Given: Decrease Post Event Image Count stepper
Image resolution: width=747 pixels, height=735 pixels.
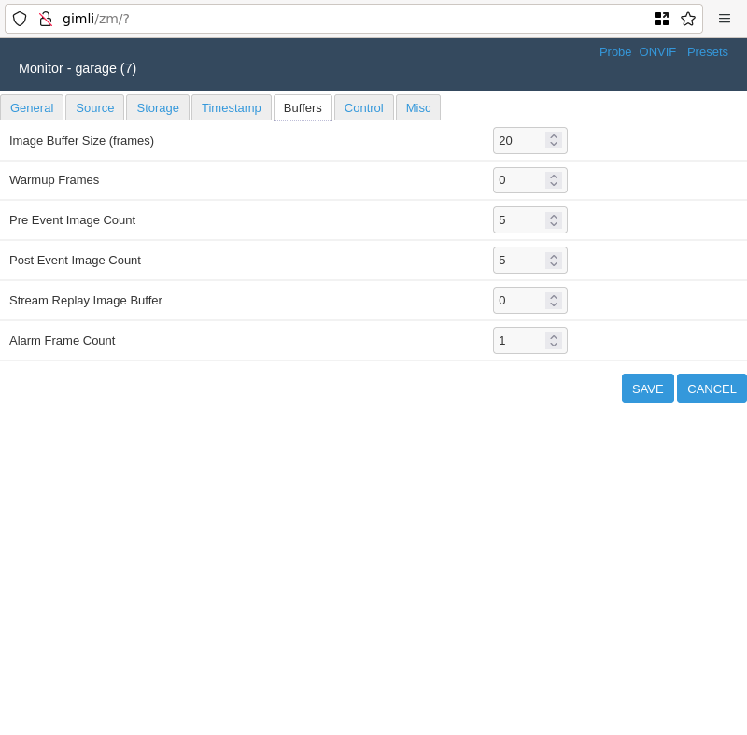Looking at the screenshot, I should pyautogui.click(x=554, y=264).
